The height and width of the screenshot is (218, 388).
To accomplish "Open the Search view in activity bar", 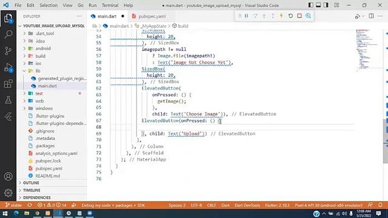I will click(x=8, y=34).
